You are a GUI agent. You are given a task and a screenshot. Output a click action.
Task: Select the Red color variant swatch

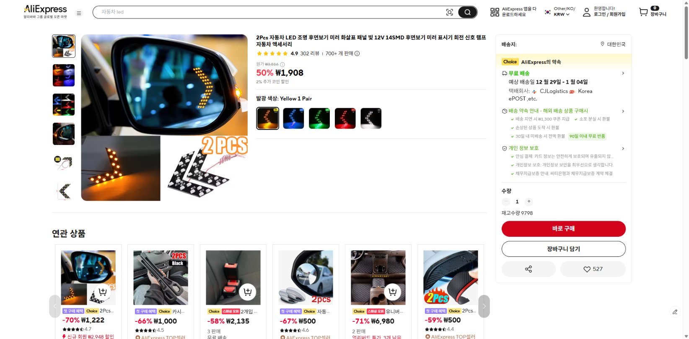click(x=345, y=118)
